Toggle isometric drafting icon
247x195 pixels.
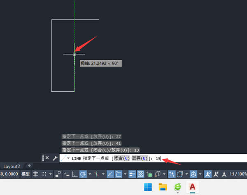tap(96, 174)
